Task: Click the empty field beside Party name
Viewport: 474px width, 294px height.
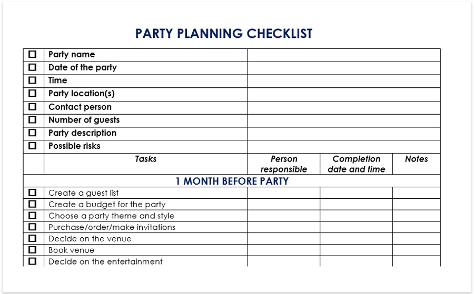Action: point(343,55)
